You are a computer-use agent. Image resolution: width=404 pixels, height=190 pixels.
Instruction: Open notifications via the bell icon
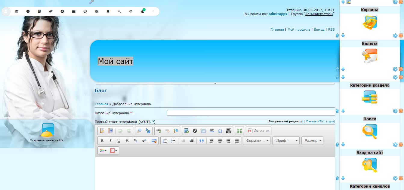point(108,11)
